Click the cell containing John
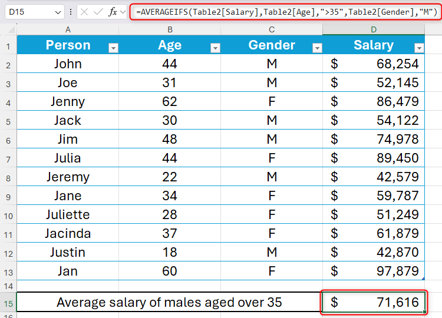 point(68,64)
